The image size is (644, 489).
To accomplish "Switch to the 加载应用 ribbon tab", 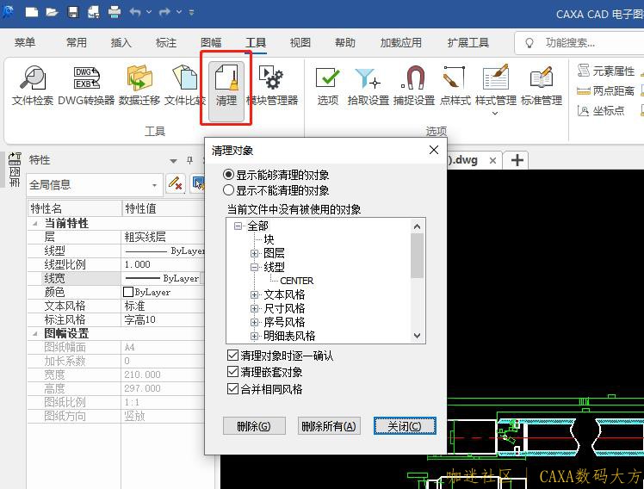I will point(401,43).
